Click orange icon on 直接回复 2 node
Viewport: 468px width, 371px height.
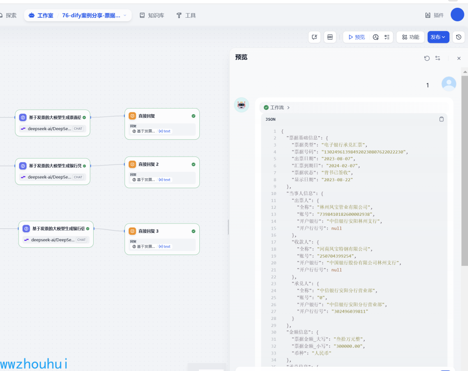click(132, 164)
